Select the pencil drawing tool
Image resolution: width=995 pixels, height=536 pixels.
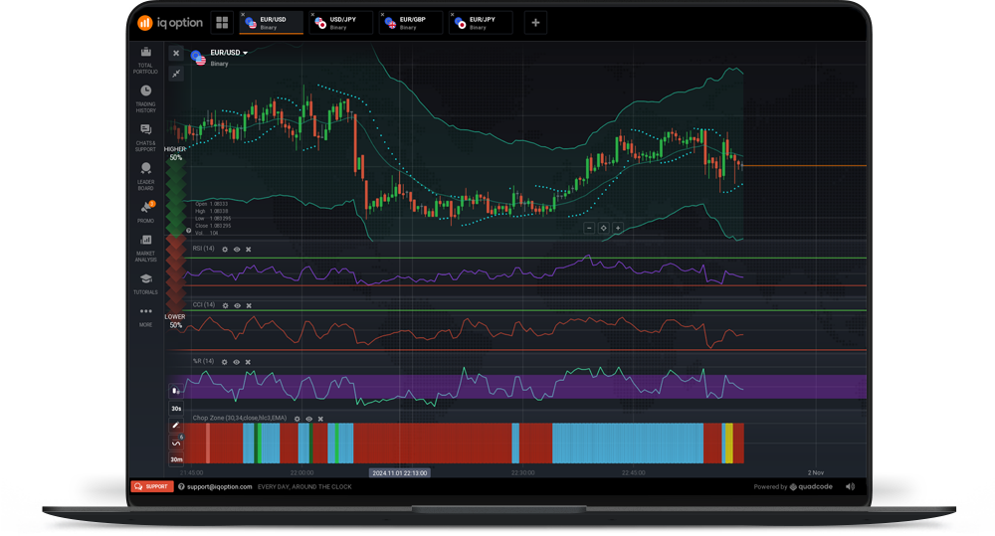(176, 426)
